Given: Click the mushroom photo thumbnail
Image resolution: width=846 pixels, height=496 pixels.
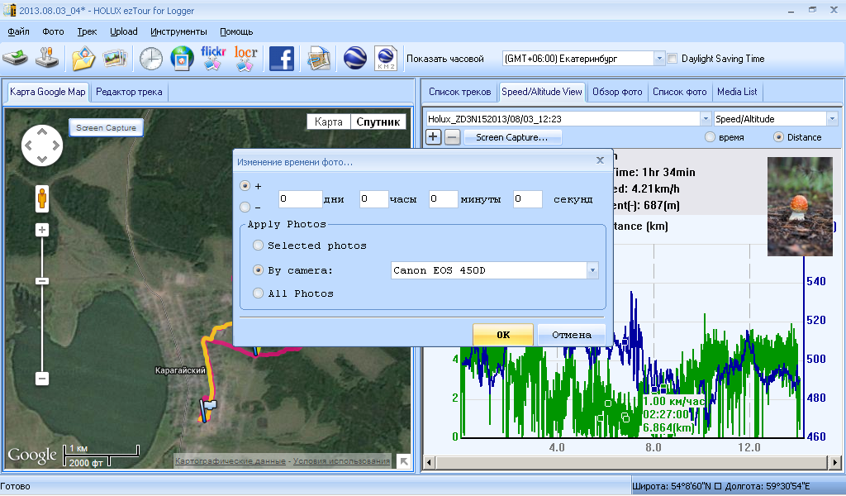Looking at the screenshot, I should point(800,206).
